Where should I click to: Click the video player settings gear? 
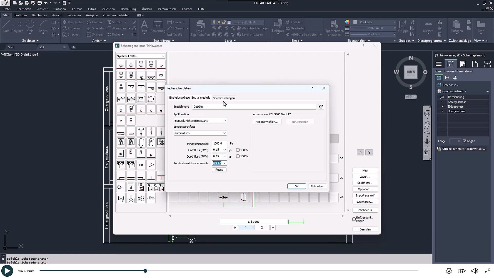click(449, 271)
